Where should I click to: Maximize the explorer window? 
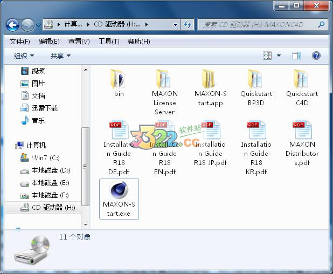pyautogui.click(x=296, y=5)
